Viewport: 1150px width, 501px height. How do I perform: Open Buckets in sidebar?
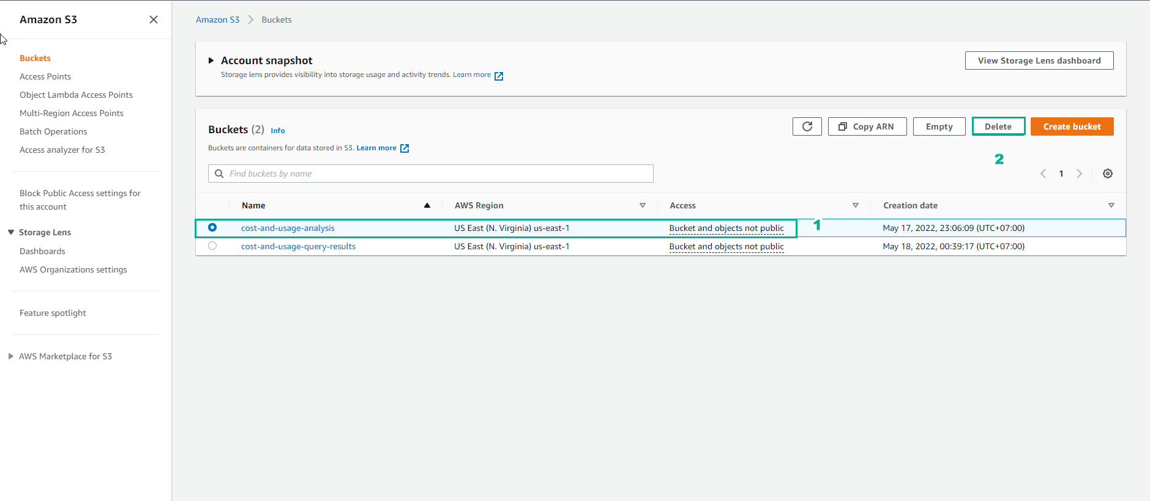point(35,58)
